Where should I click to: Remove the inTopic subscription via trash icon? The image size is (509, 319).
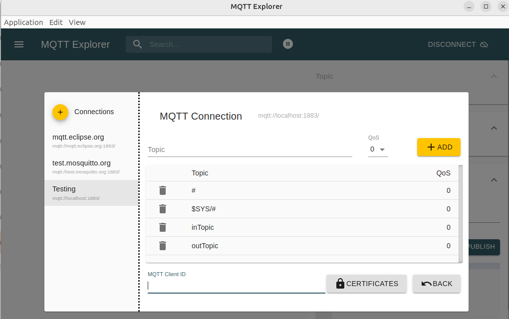point(162,227)
